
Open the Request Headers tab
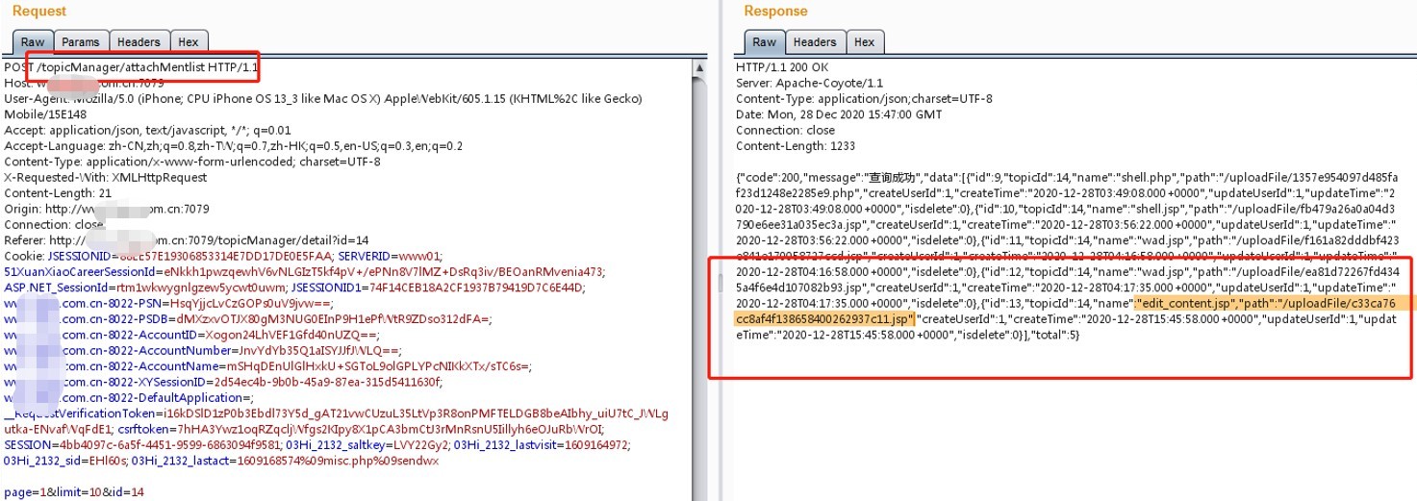click(x=139, y=41)
